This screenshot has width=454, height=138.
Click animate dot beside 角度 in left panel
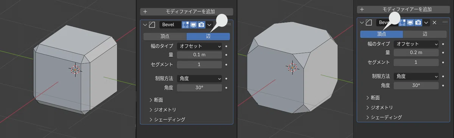(226, 88)
